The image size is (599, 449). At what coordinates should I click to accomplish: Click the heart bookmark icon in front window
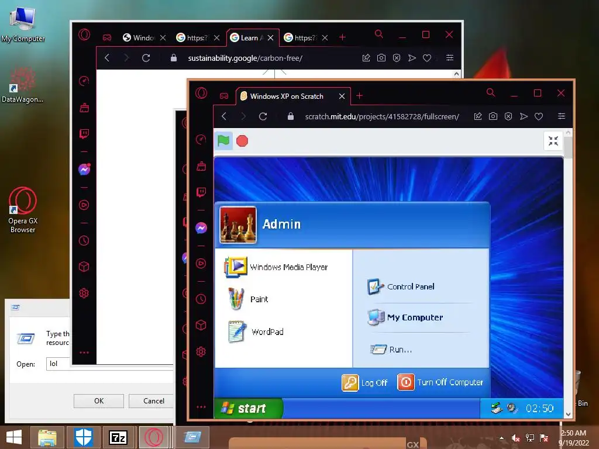tap(539, 116)
